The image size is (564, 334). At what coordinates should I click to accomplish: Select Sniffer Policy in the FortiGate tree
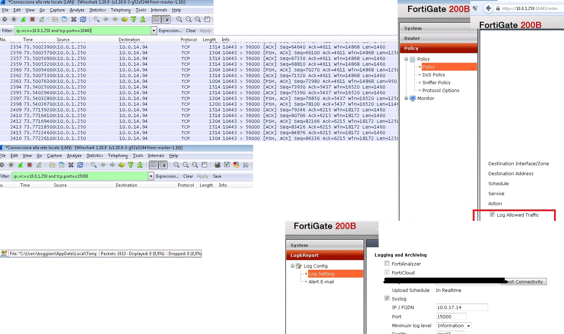tap(436, 82)
